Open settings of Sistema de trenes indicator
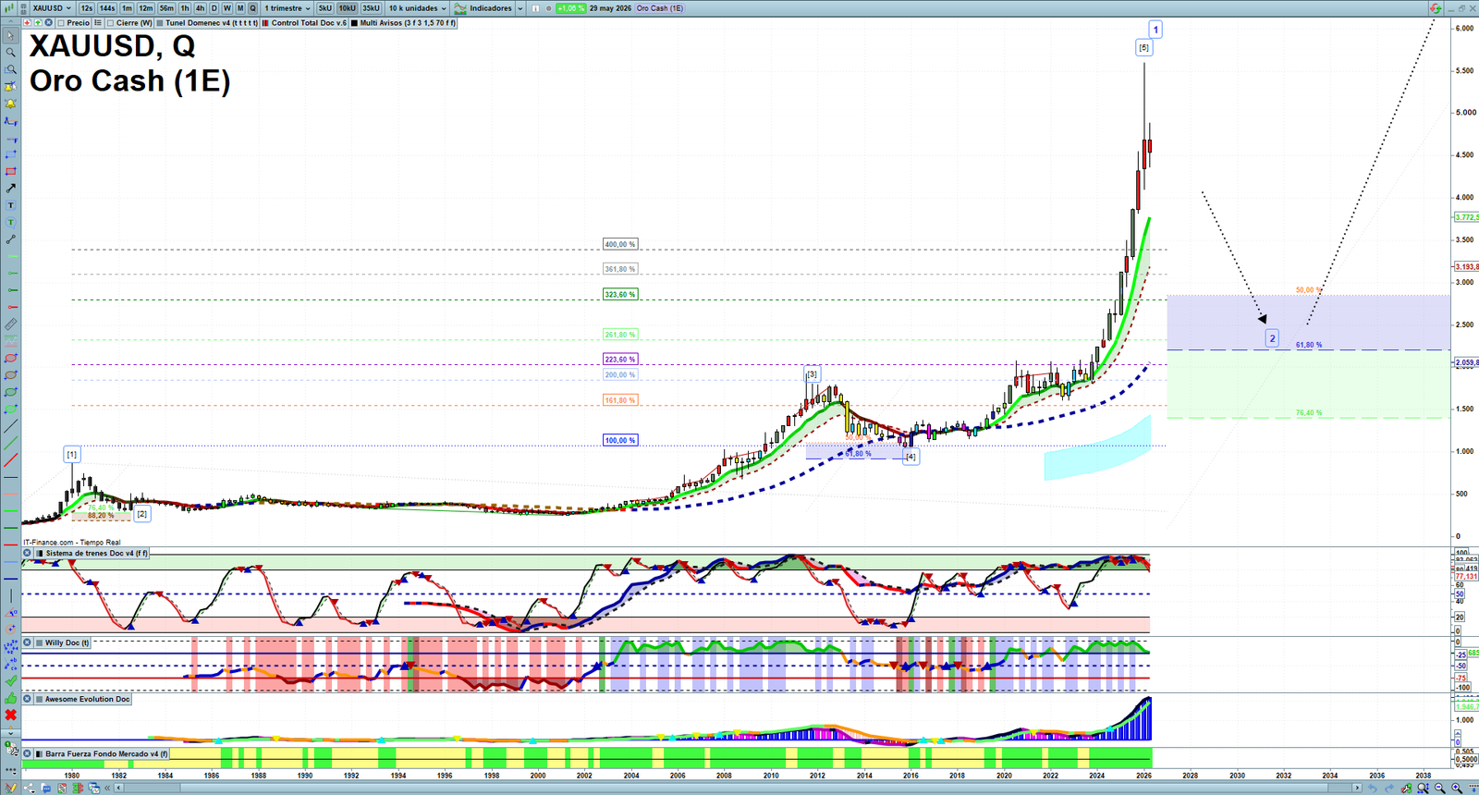The height and width of the screenshot is (795, 1479). (28, 553)
